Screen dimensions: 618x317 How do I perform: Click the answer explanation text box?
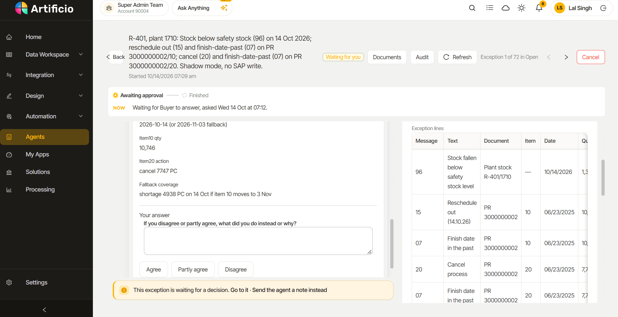(258, 241)
